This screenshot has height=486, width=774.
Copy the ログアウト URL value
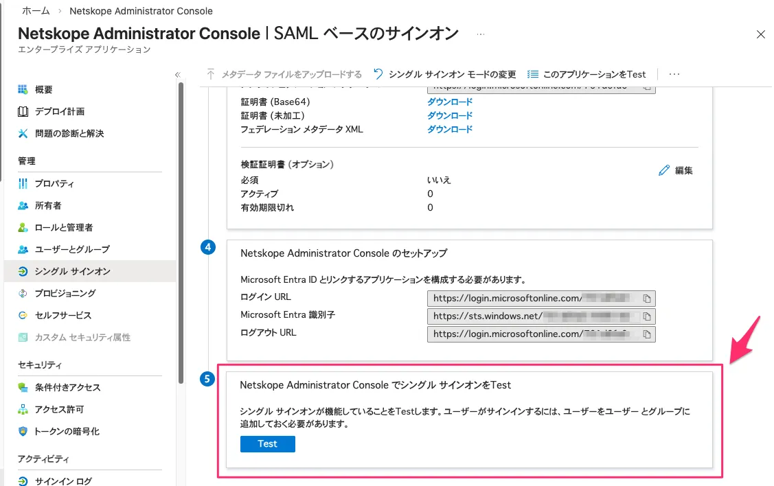point(646,334)
